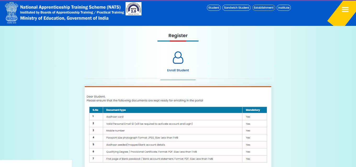The height and width of the screenshot is (167, 356).
Task: Click the Passport size photograph row
Action: click(x=142, y=138)
